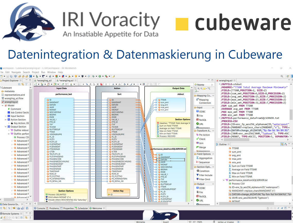Image resolution: width=293 pixels, height=223 pixels.
Task: Switch to the Console tab
Action: [x=40, y=208]
